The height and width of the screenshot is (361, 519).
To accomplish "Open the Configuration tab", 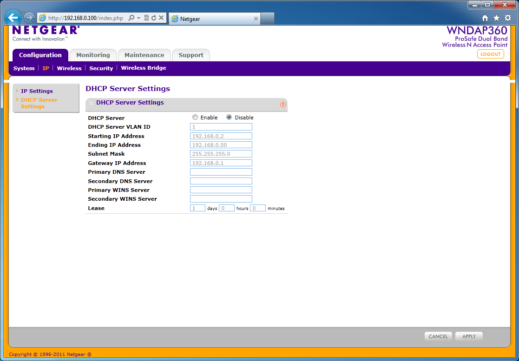I will 40,55.
